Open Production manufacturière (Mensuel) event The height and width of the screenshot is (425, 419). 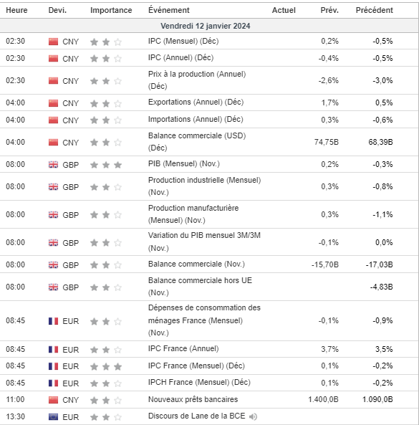pyautogui.click(x=193, y=214)
